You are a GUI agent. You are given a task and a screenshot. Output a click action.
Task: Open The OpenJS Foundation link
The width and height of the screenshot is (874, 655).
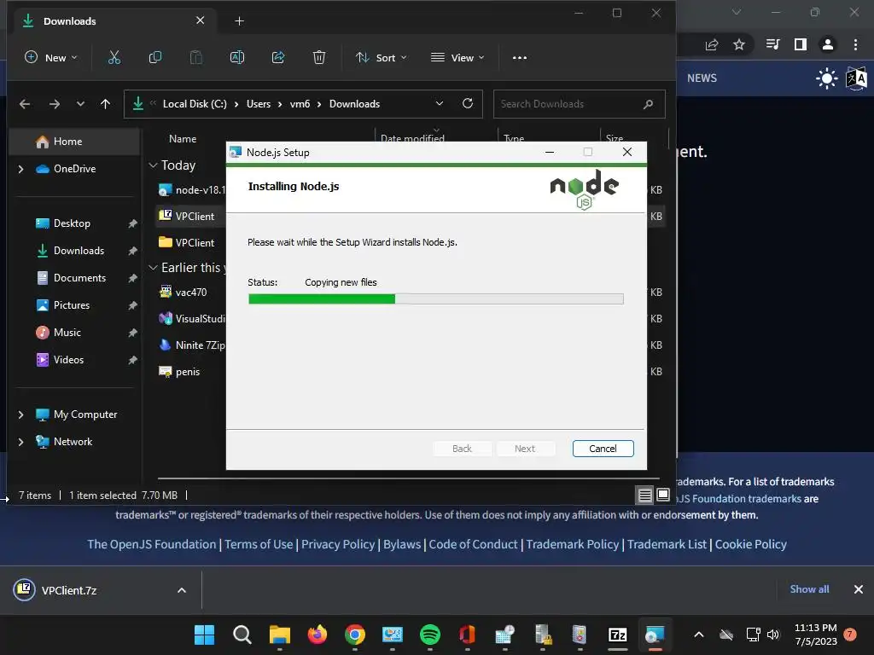[x=152, y=544]
